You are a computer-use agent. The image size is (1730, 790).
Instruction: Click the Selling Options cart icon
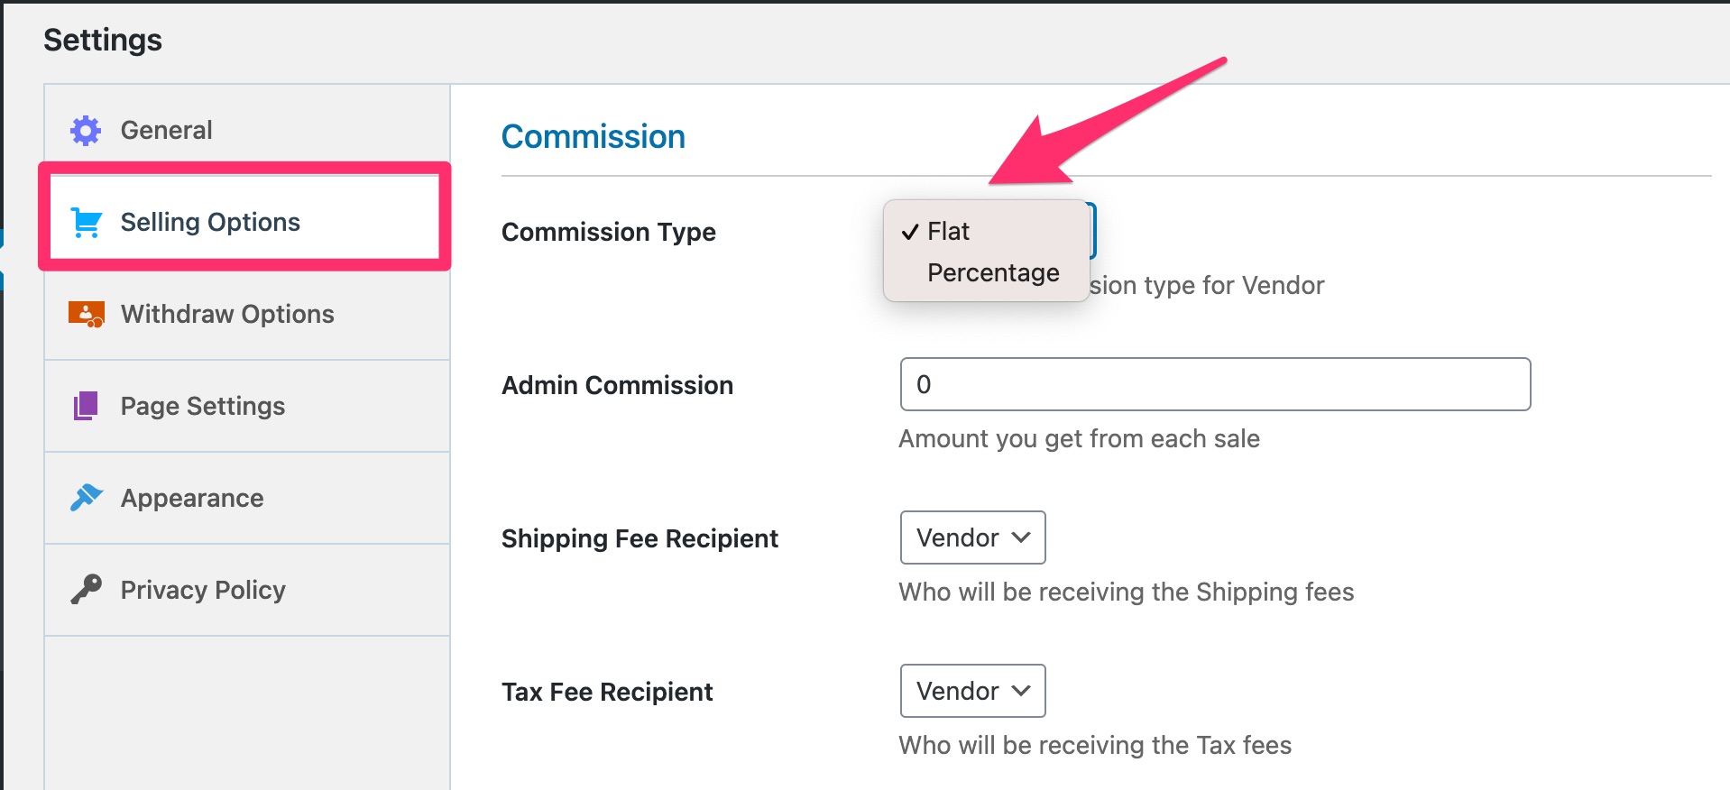(x=87, y=222)
